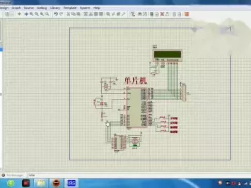Click the Undo arrow icon
The height and width of the screenshot is (188, 251).
[56, 14]
